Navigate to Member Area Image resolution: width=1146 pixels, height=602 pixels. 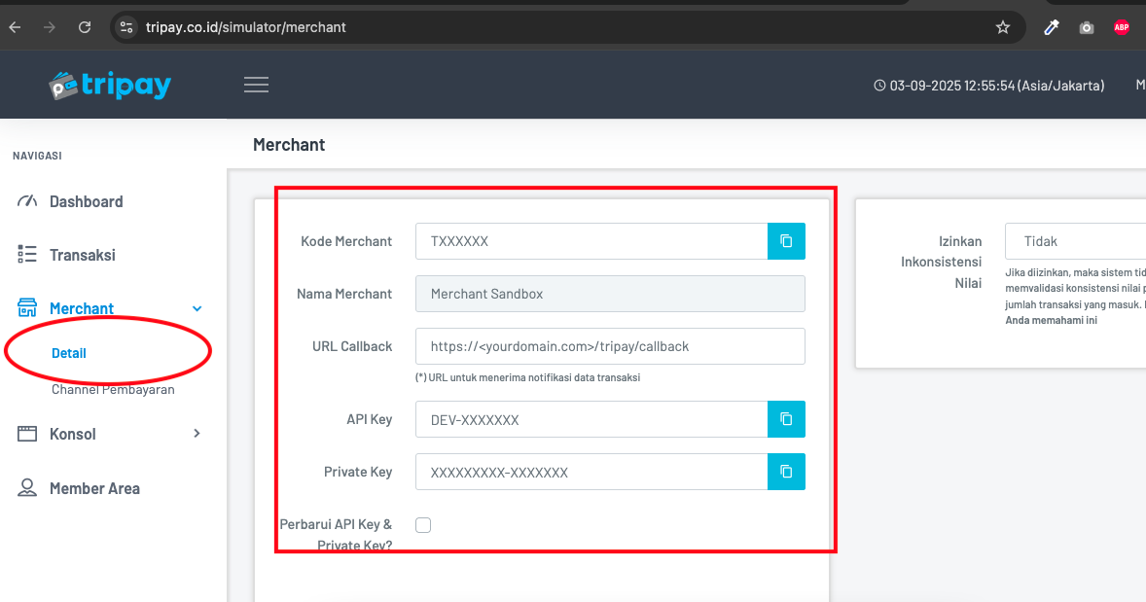coord(94,488)
